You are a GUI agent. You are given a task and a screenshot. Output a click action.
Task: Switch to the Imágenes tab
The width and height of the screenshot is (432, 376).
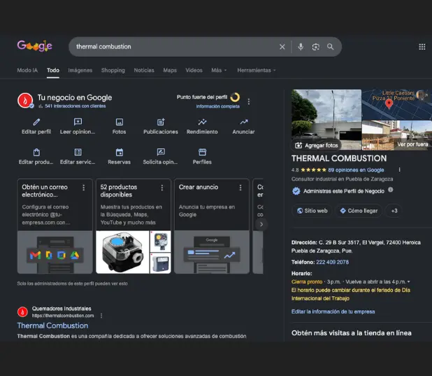click(x=80, y=70)
